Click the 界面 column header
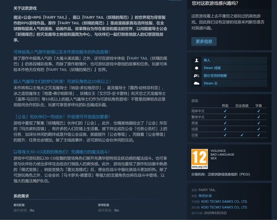 pyautogui.click(x=225, y=106)
